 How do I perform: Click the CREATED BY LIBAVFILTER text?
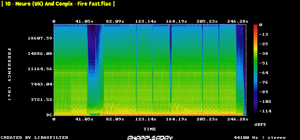(35, 138)
